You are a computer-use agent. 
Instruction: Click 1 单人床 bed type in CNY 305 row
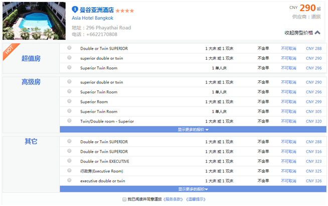coord(219,112)
